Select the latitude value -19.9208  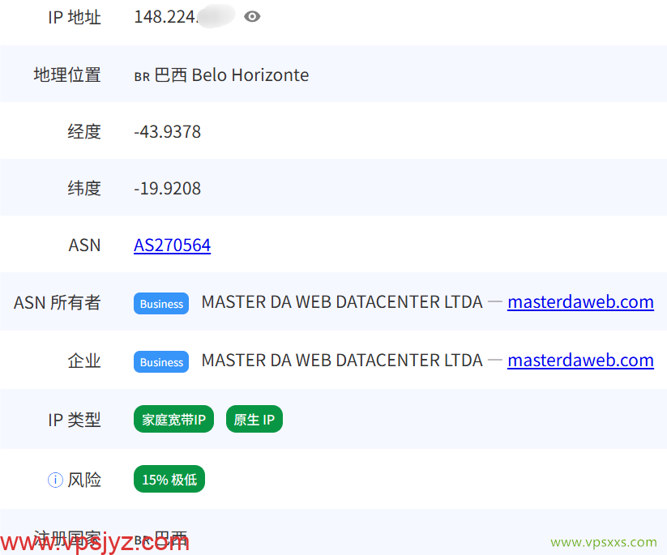click(167, 188)
